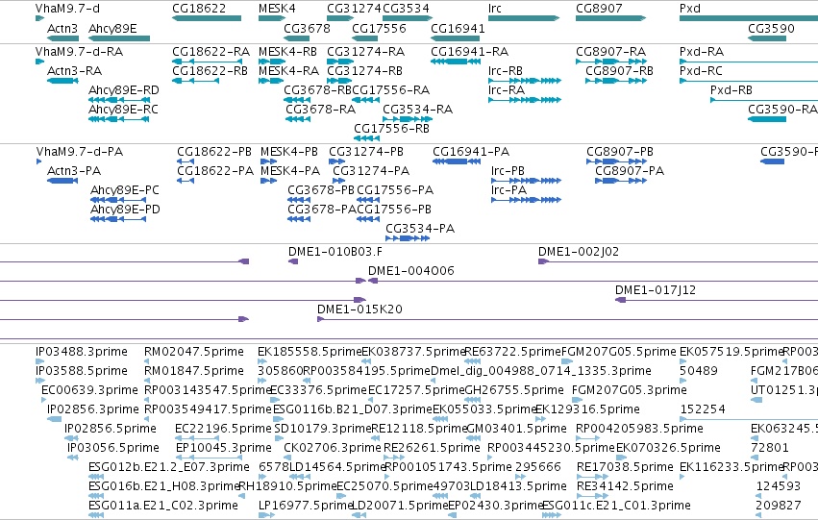Select protein label CG3534-PA
Screen dimensions: 818x520
click(420, 229)
